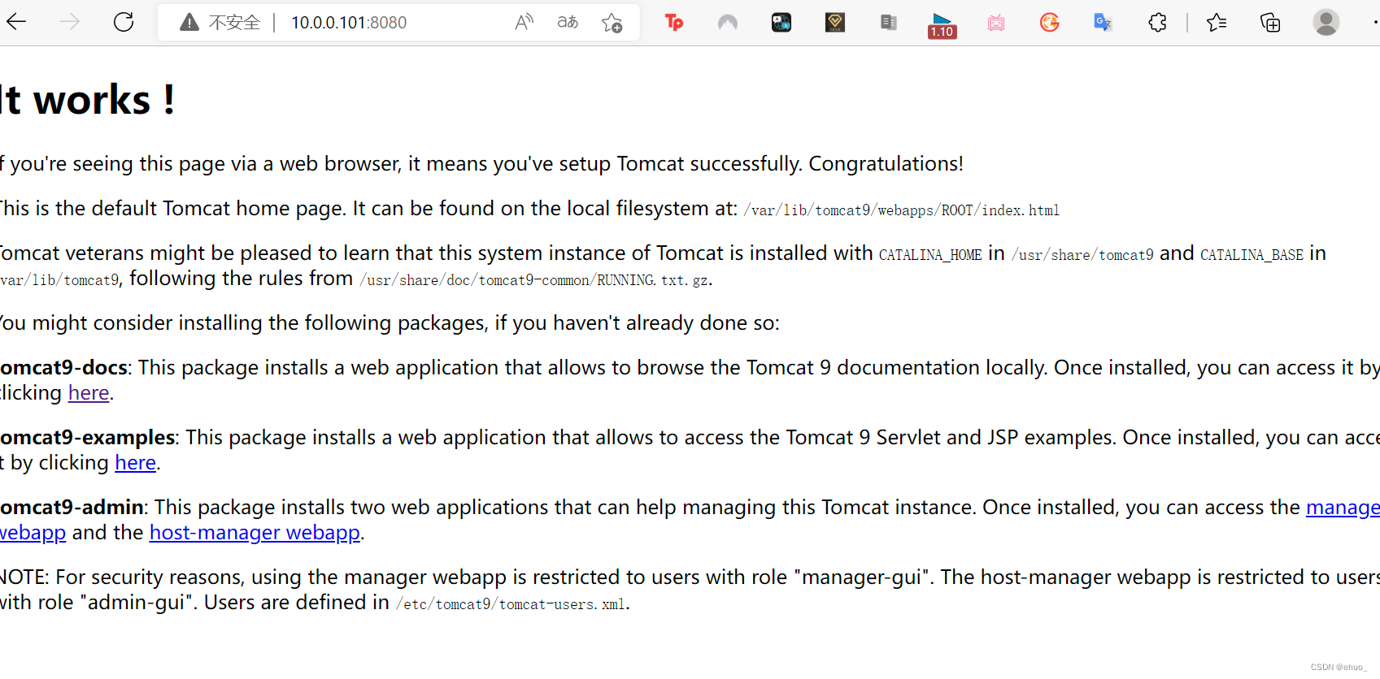
Task: Click the address bar URL 10.0.0.101:8080
Action: pyautogui.click(x=349, y=23)
